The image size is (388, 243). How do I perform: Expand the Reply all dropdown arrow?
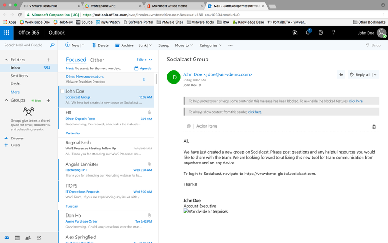point(375,74)
